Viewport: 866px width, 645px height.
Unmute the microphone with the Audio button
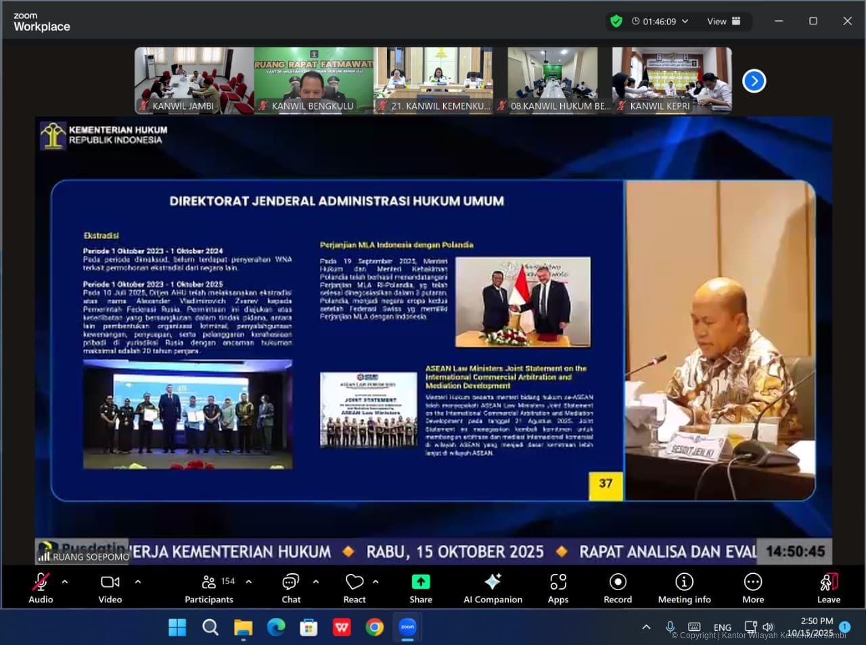[x=41, y=587]
